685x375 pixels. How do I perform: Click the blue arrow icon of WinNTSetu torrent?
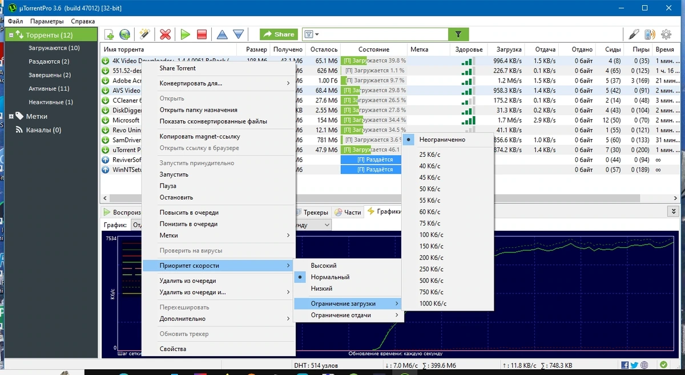click(x=106, y=170)
